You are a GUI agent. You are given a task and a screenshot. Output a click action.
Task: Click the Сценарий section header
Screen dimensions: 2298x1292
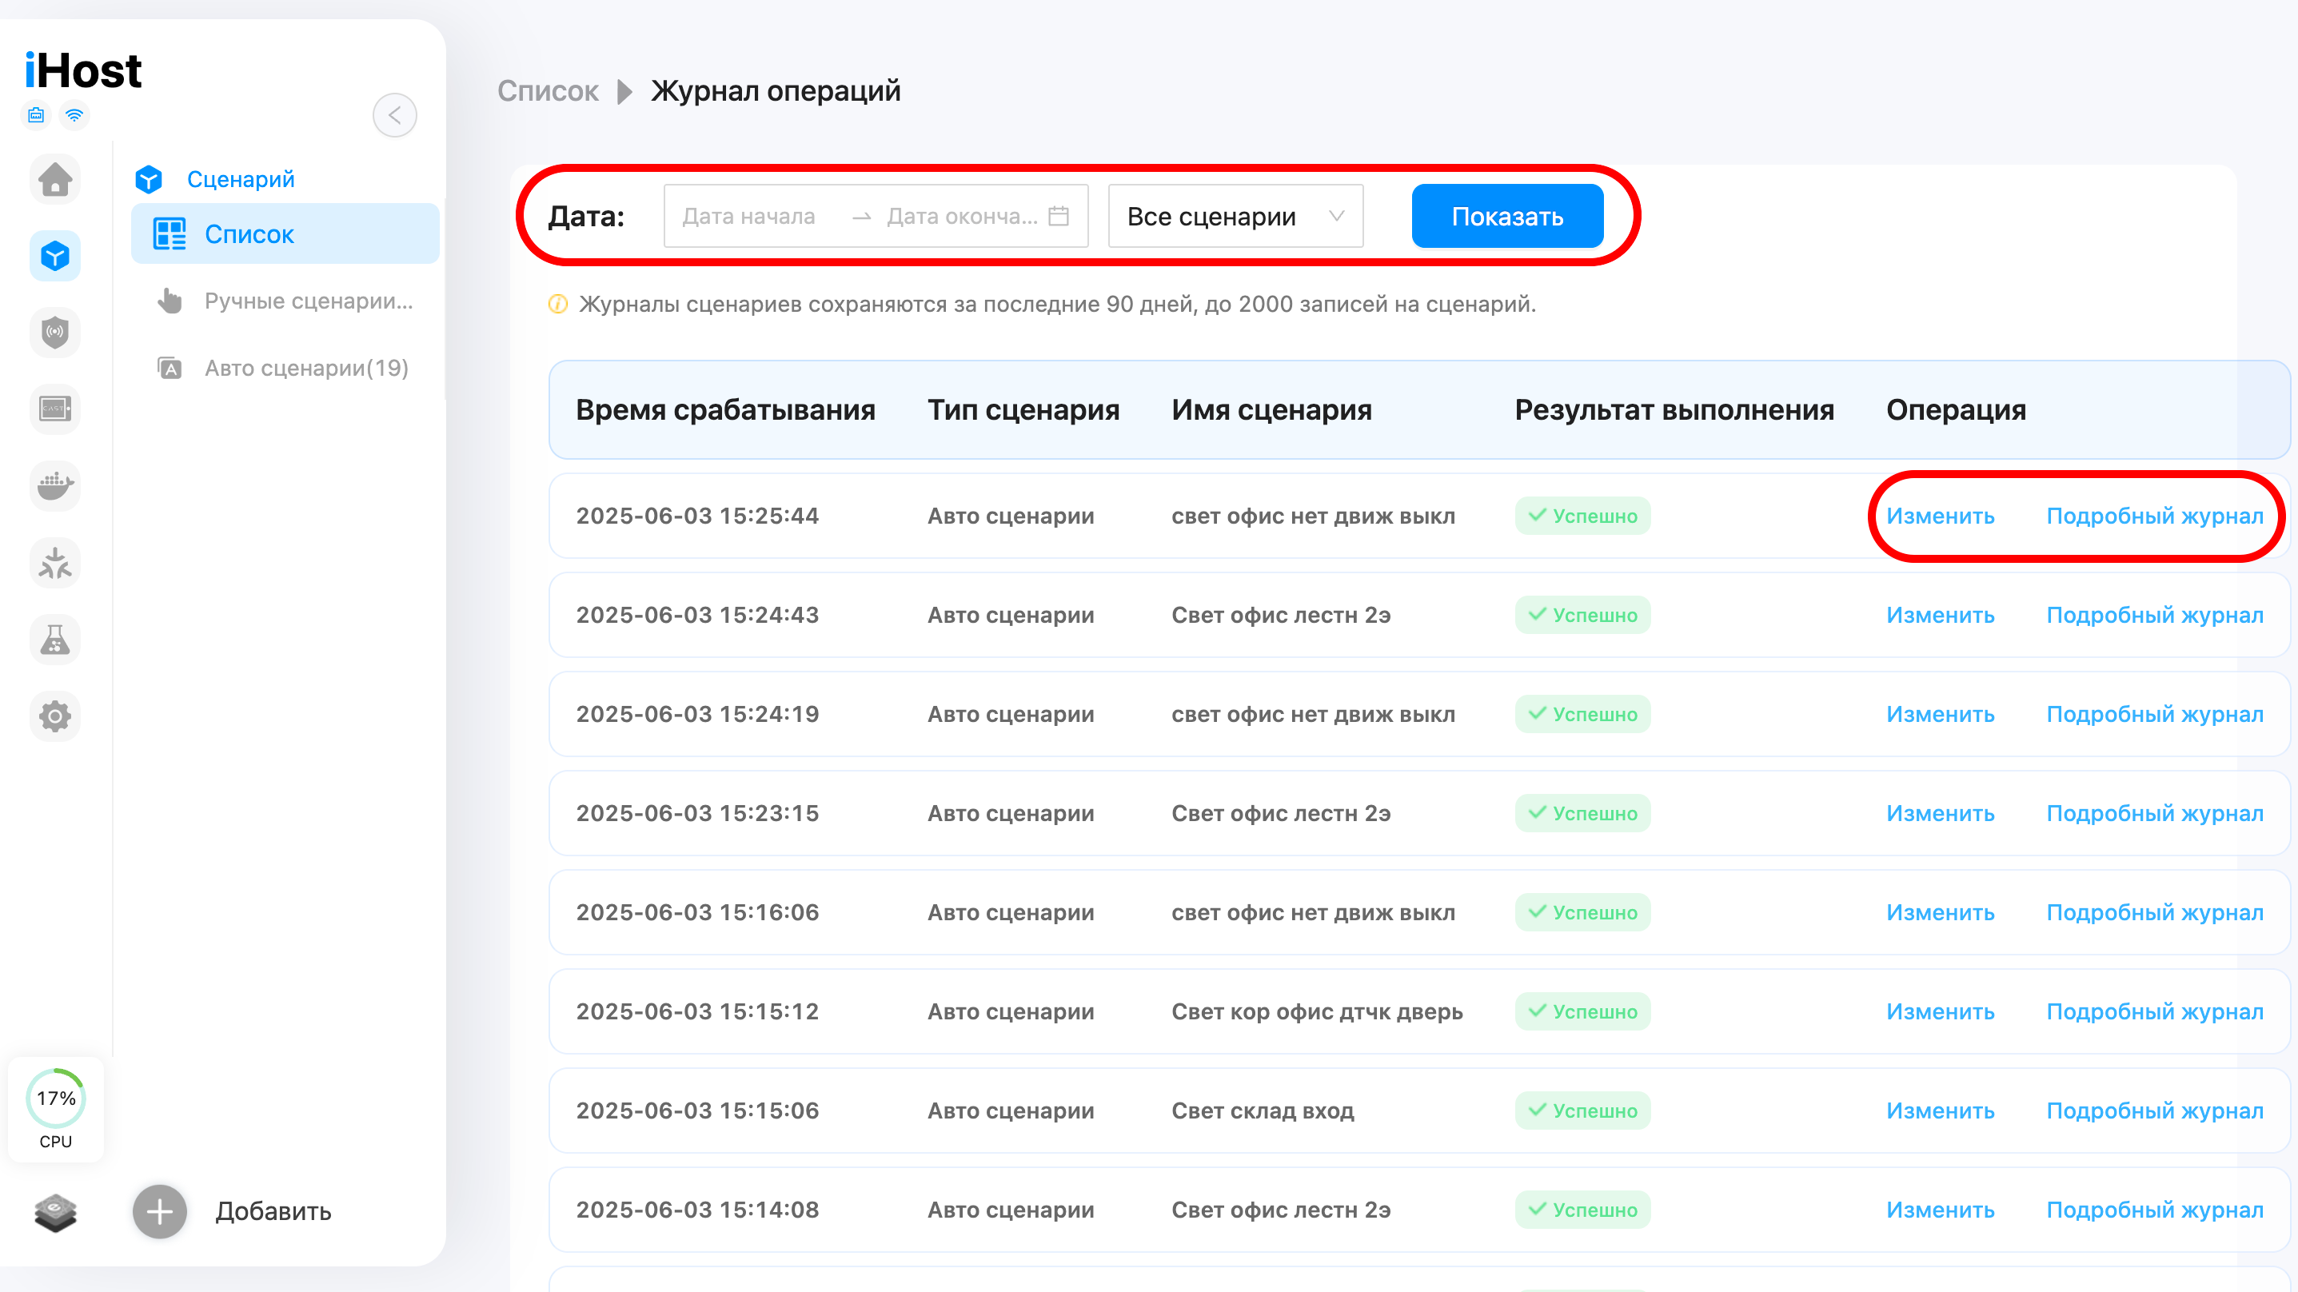[x=241, y=179]
